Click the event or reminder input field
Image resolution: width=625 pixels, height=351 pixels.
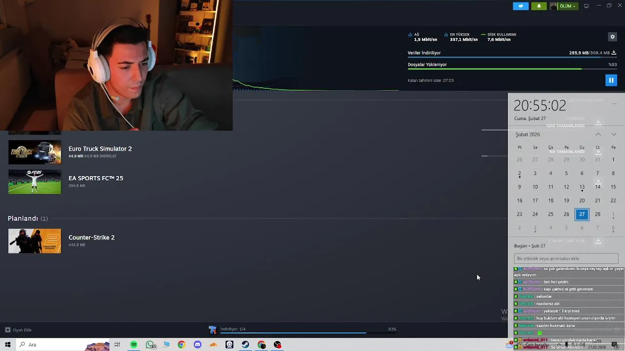[x=566, y=258]
